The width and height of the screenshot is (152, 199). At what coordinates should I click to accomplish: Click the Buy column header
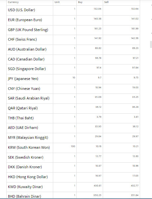coord(80,2)
